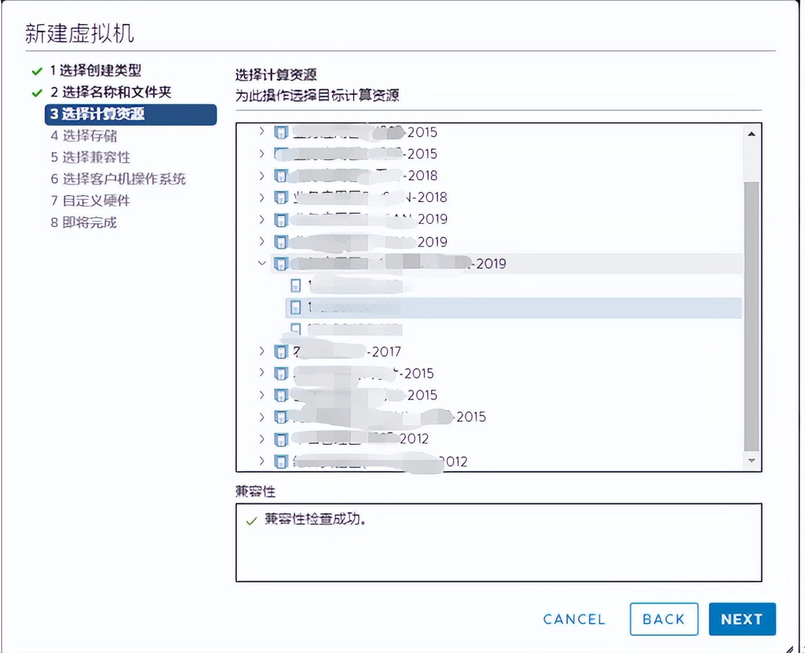This screenshot has width=805, height=653.
Task: Expand the -2018 cluster above the N-2018 row
Action: [x=262, y=175]
